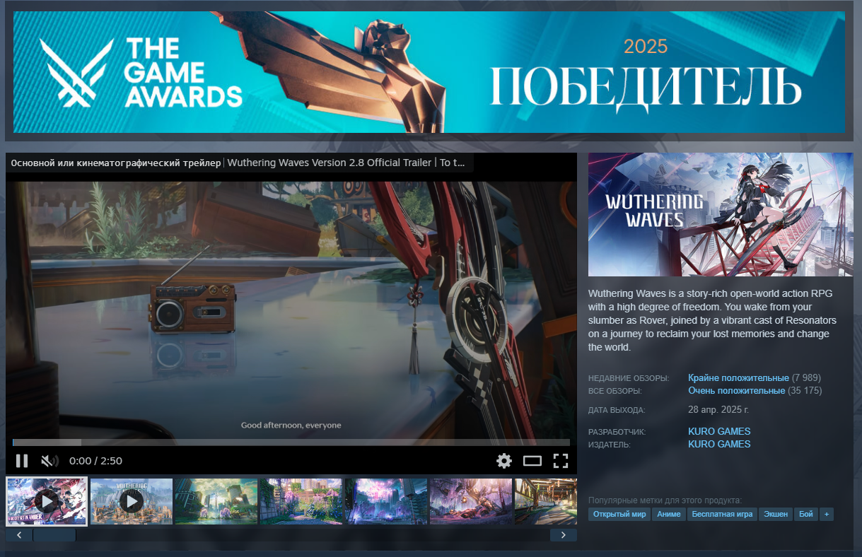
Task: Open partially visible seventh screenshot thumbnail
Action: pyautogui.click(x=546, y=501)
